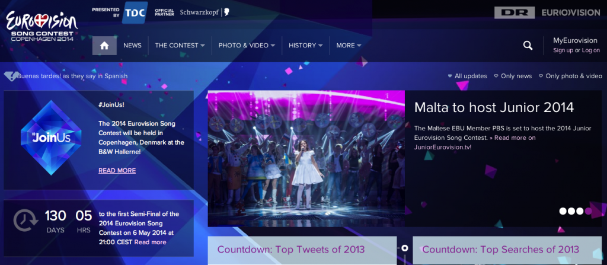This screenshot has height=265, width=607.
Task: Click the countdown clock icon
Action: [25, 221]
